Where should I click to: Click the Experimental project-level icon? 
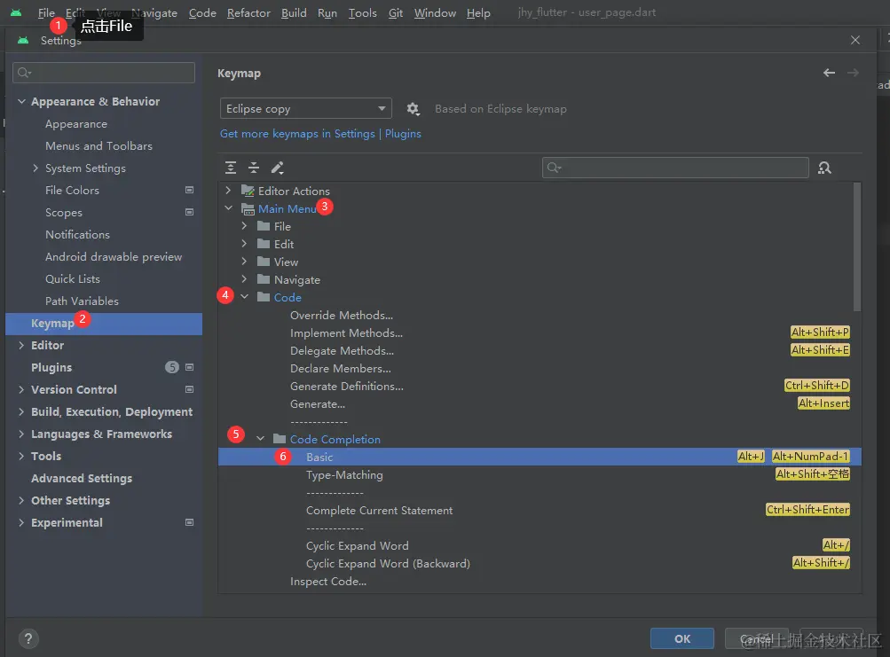click(190, 522)
